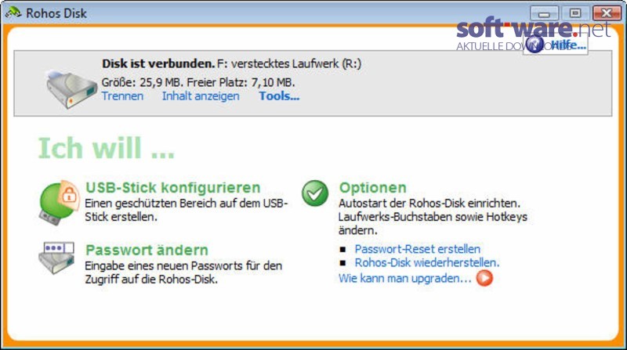
Task: Open USB-Stick konfigurieren
Action: pos(173,187)
